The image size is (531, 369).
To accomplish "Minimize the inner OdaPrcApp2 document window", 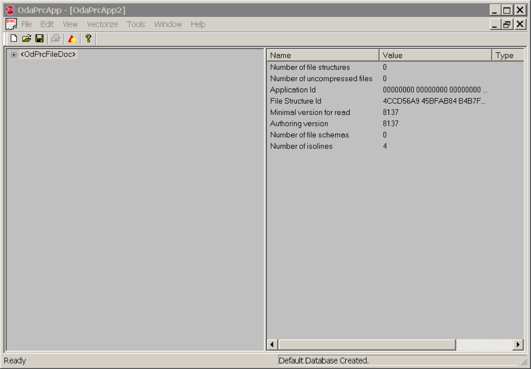I will click(496, 25).
